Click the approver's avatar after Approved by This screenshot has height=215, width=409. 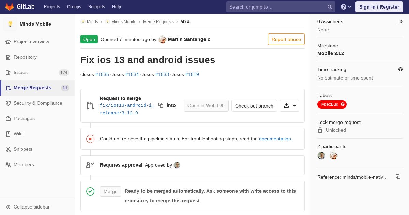[177, 165]
